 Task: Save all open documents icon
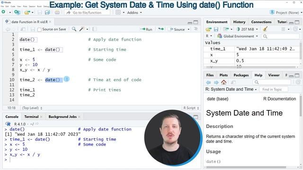(47, 13)
